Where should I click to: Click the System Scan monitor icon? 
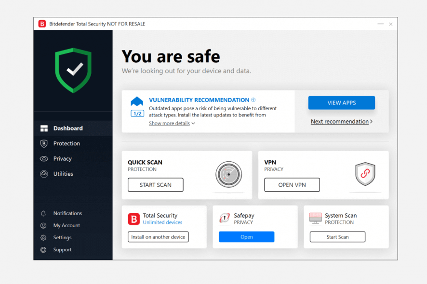(x=316, y=219)
